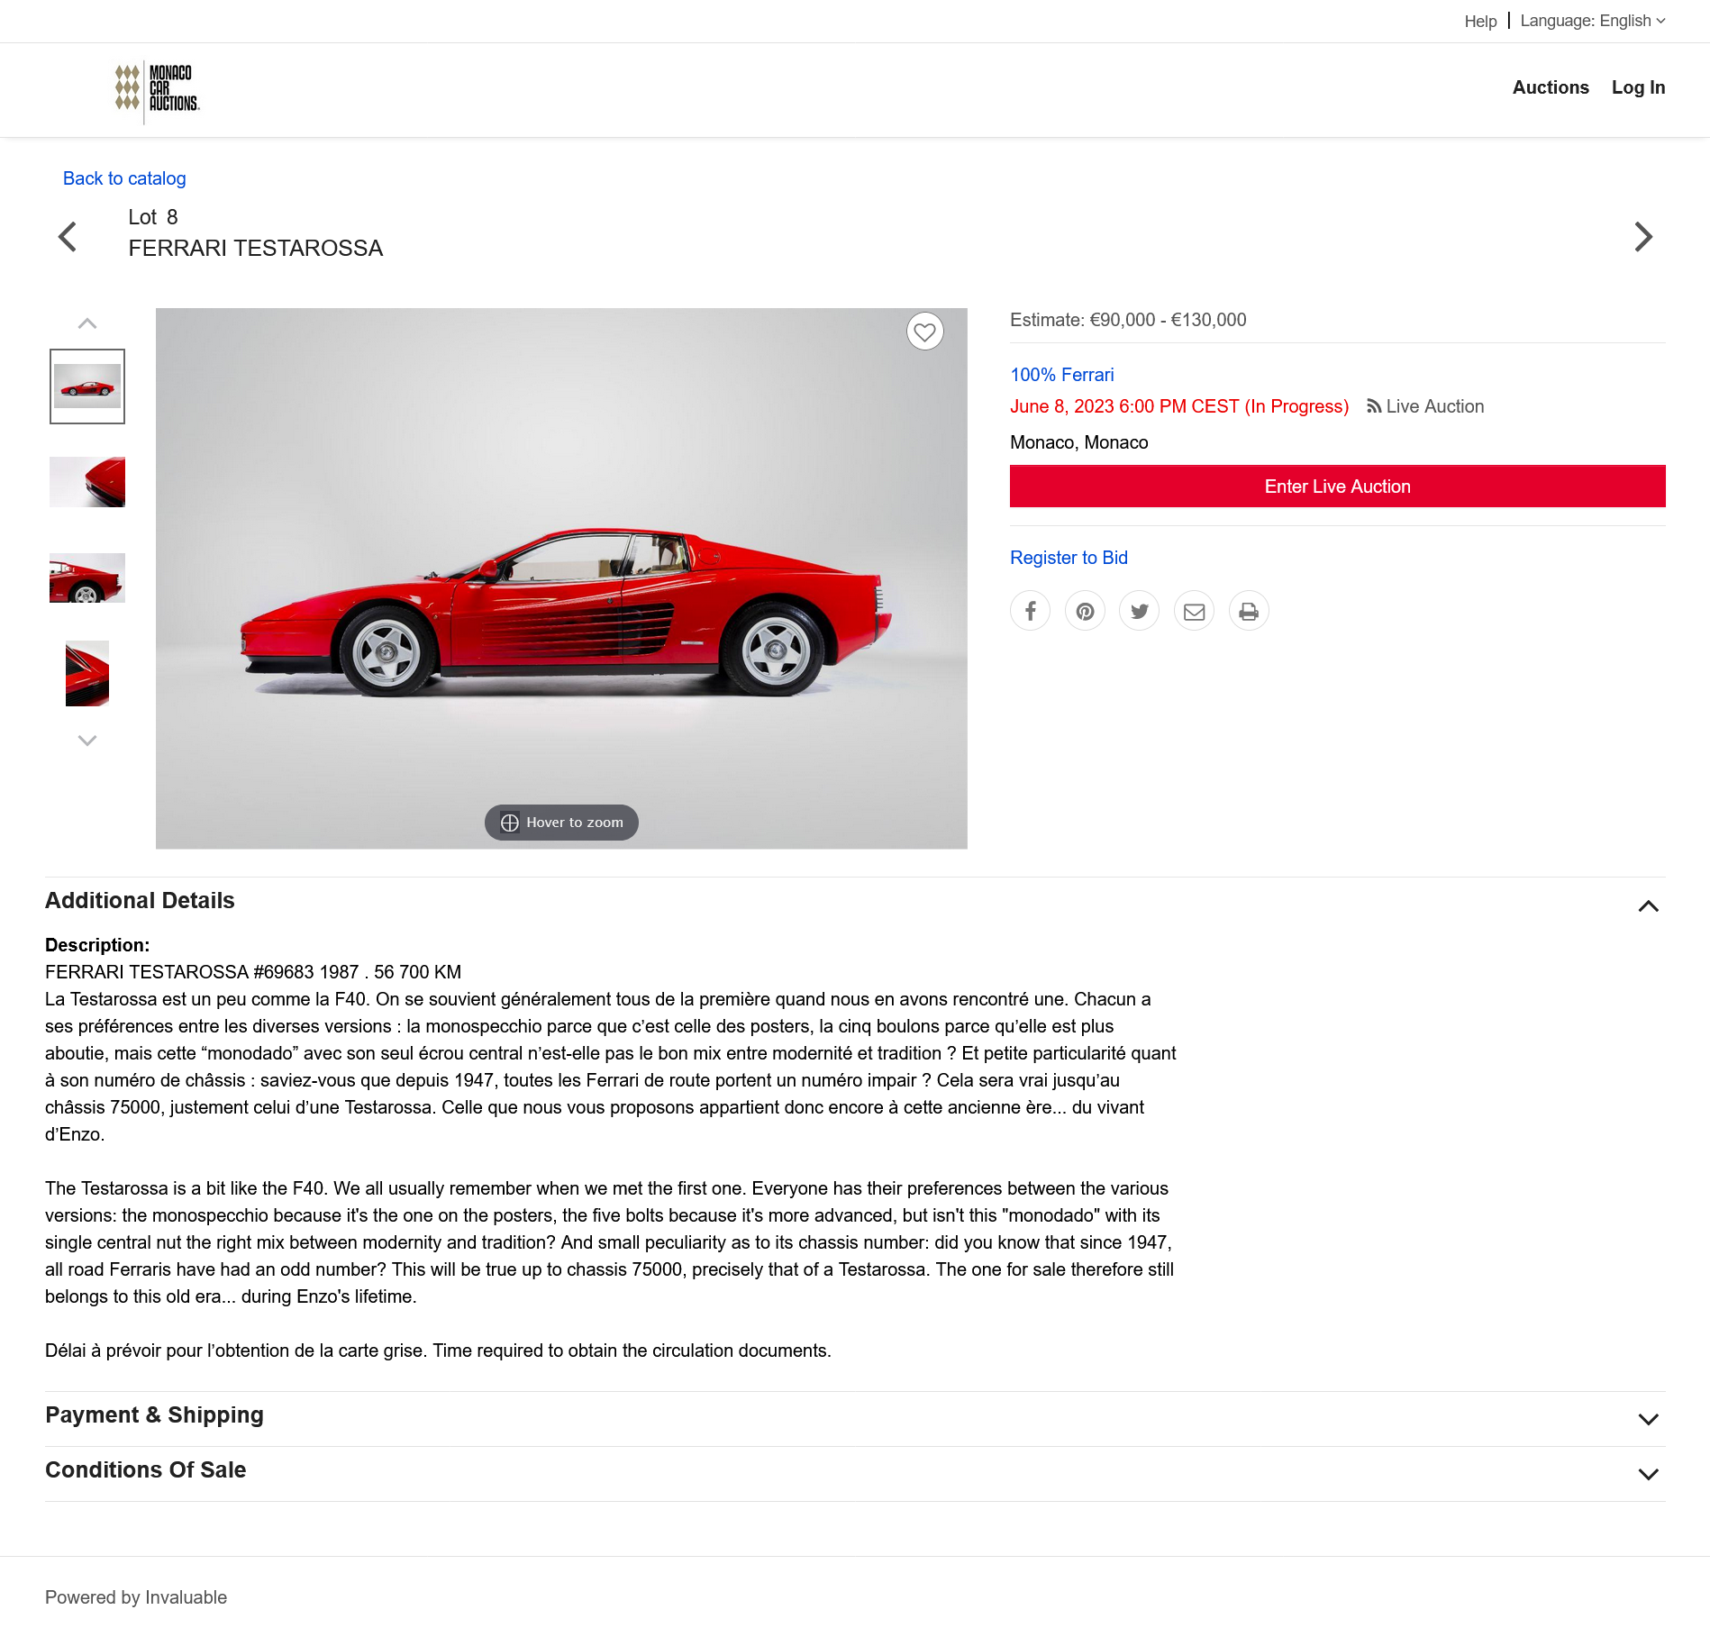Expand the Conditions Of Sale section

coord(1648,1475)
